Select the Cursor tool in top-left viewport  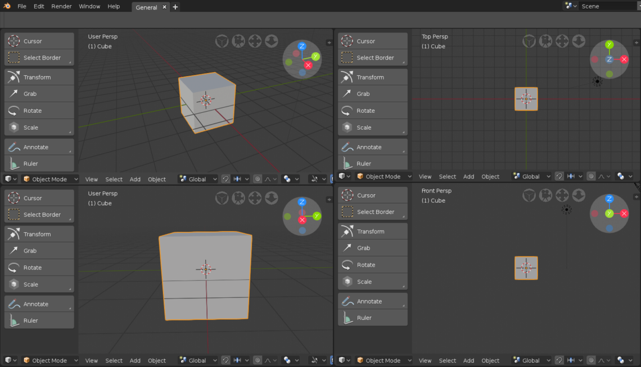[39, 41]
